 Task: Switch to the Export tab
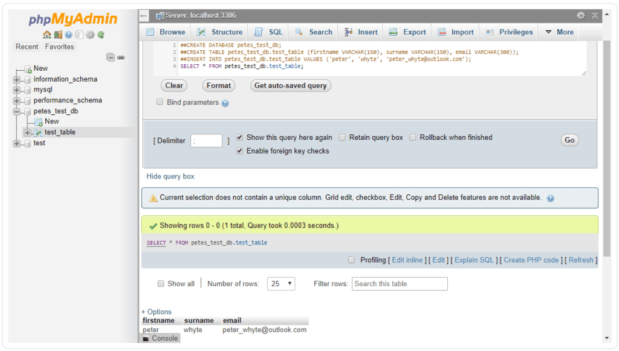[407, 32]
